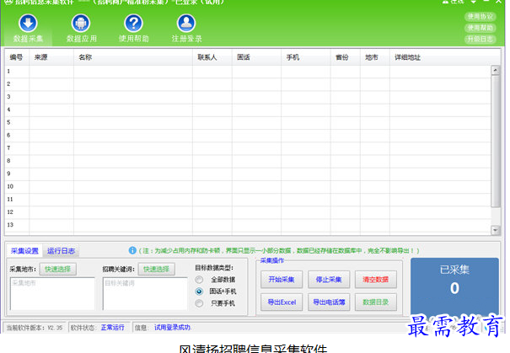510x353 pixels.
Task: Click the vertical scrollbar thumb of table
Action: click(x=495, y=141)
